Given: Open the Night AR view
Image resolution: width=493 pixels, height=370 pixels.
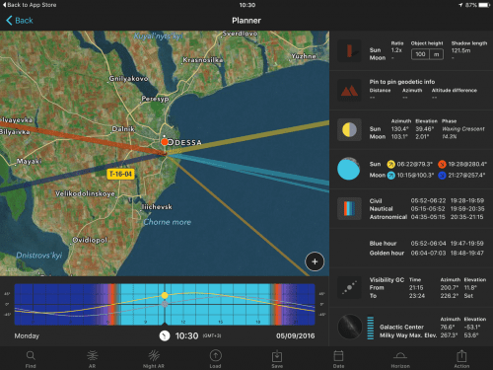Looking at the screenshot, I should 154,359.
